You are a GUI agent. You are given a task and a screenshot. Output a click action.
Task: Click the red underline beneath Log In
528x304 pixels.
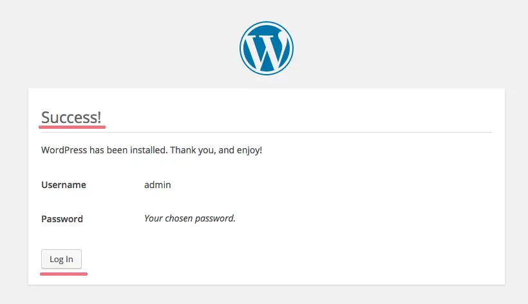pyautogui.click(x=64, y=274)
